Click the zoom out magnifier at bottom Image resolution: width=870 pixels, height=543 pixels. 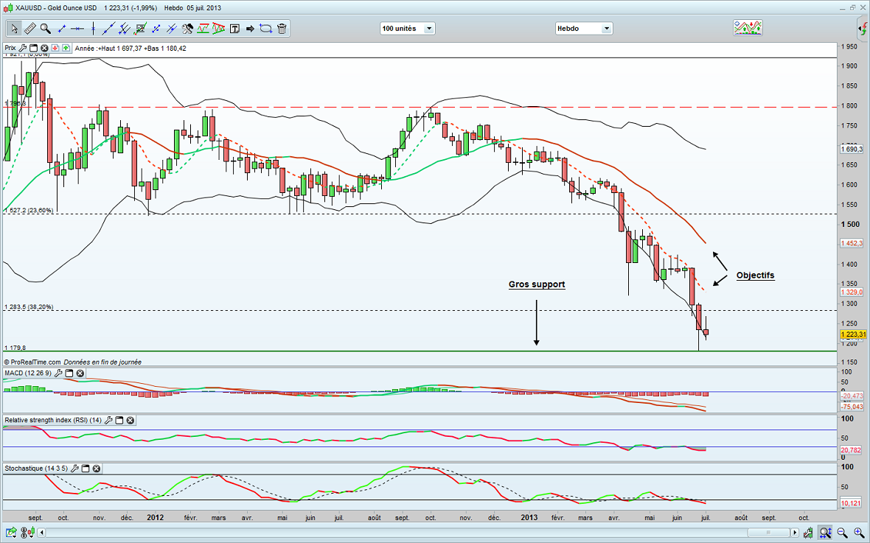pyautogui.click(x=842, y=532)
